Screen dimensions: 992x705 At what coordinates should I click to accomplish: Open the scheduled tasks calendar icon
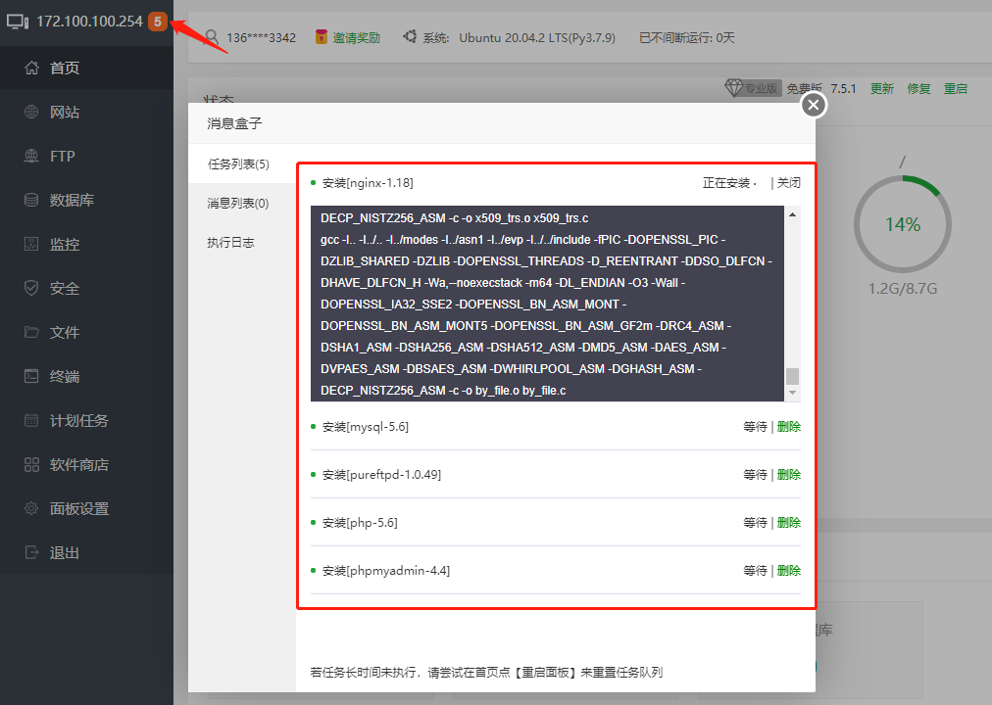pyautogui.click(x=31, y=421)
